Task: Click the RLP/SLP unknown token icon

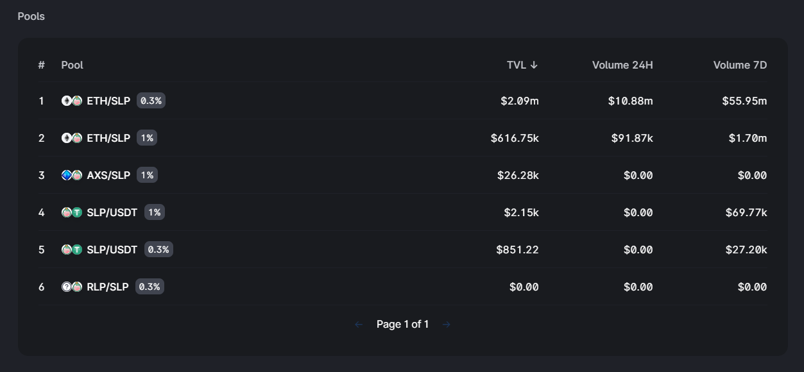Action: click(67, 287)
